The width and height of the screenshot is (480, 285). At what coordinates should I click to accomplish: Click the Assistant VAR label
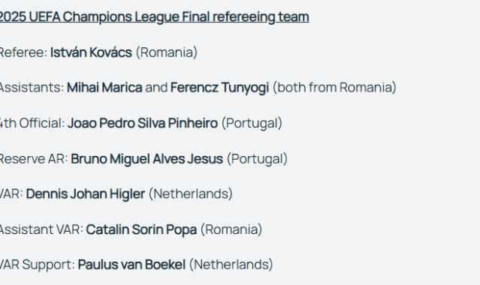(x=41, y=229)
